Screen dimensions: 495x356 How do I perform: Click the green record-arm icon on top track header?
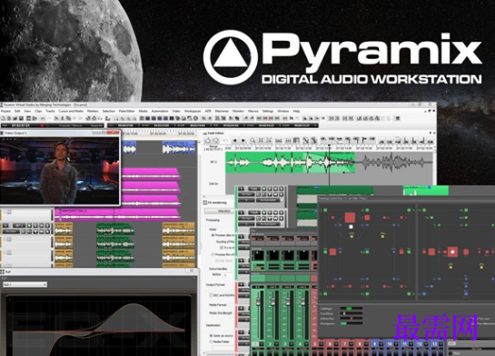[x=264, y=189]
